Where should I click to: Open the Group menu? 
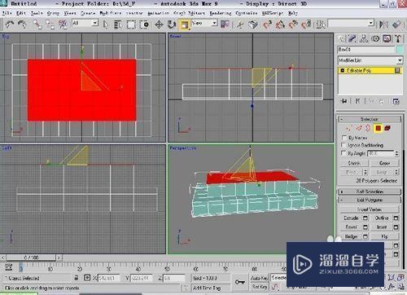click(x=53, y=13)
